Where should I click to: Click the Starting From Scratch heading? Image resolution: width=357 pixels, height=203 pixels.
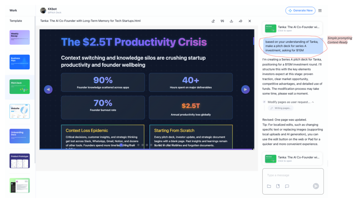pyautogui.click(x=174, y=130)
